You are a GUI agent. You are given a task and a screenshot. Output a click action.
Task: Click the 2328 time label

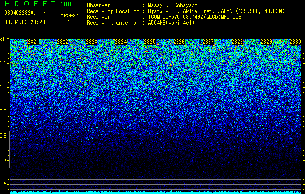coord(237,42)
